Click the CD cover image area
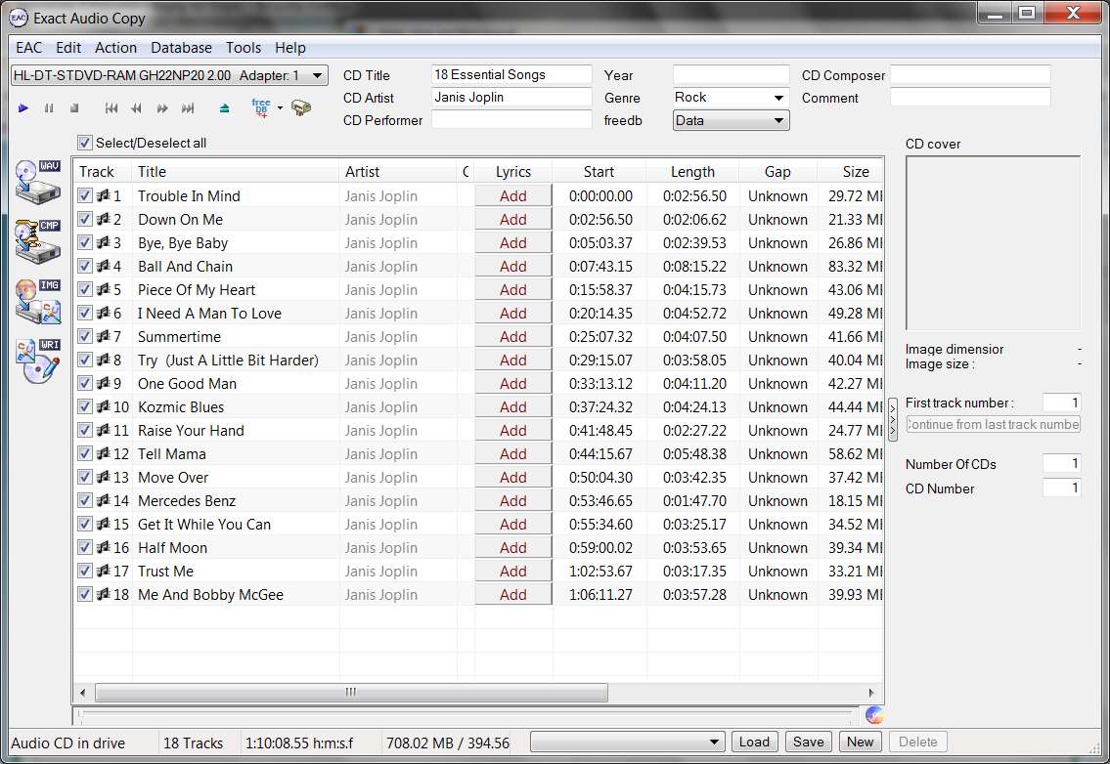The image size is (1110, 764). 994,243
